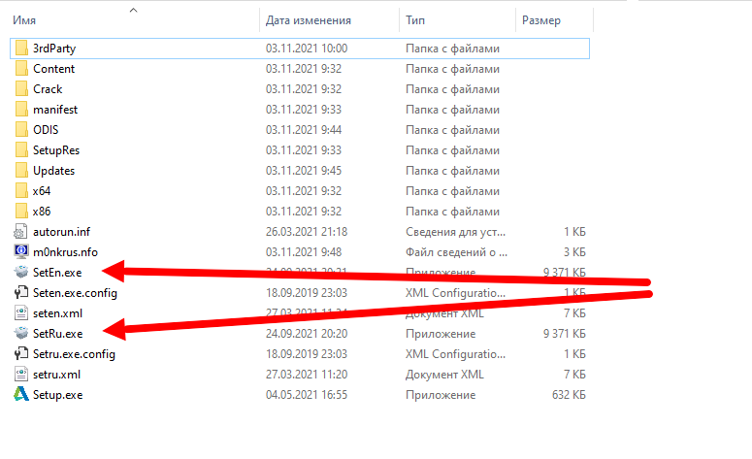Screen dimensions: 752x459
Task: Click date 26.03.2021 21:18 of autorun.inf
Action: 307,232
